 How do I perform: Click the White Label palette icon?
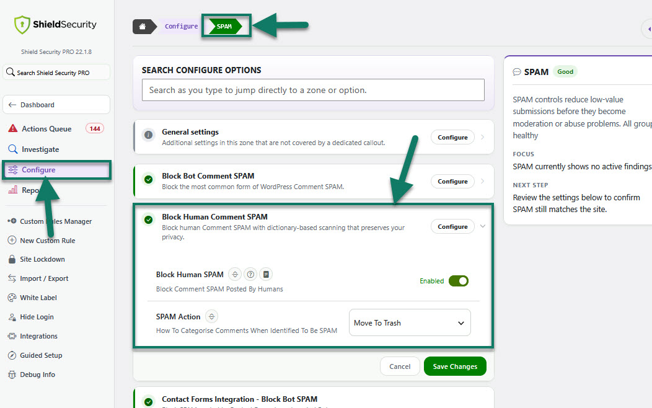[12, 298]
